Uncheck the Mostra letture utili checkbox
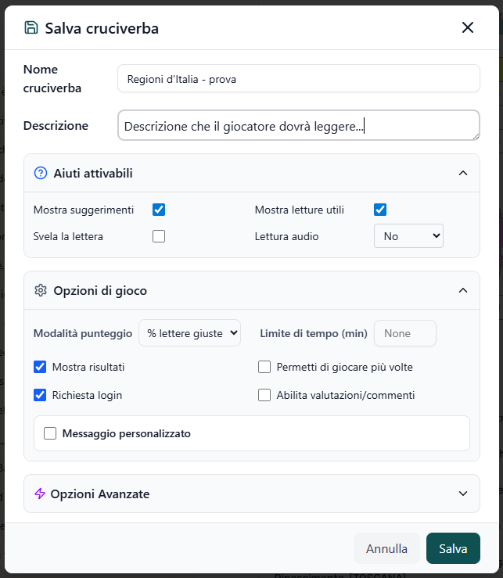 pyautogui.click(x=380, y=210)
